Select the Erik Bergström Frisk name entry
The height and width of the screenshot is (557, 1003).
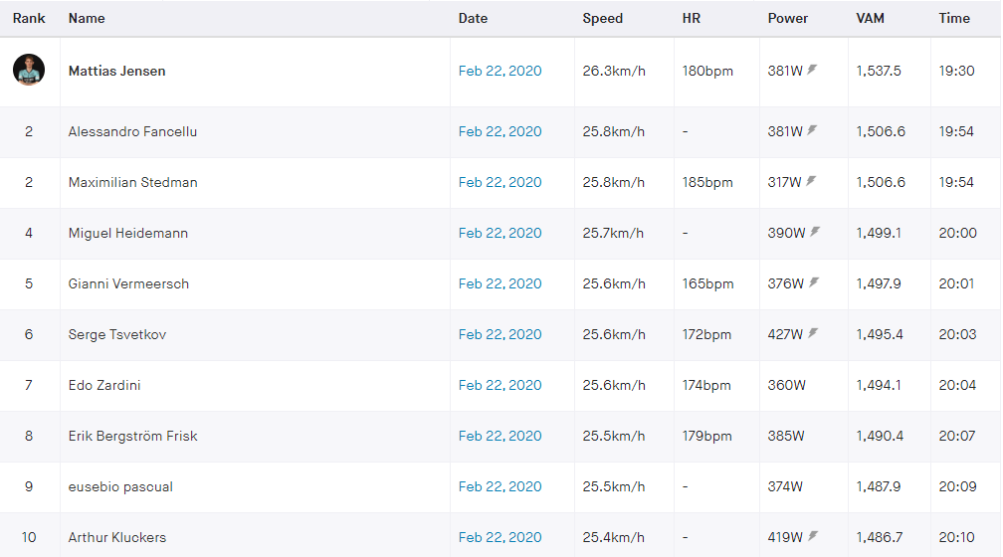[x=132, y=436]
